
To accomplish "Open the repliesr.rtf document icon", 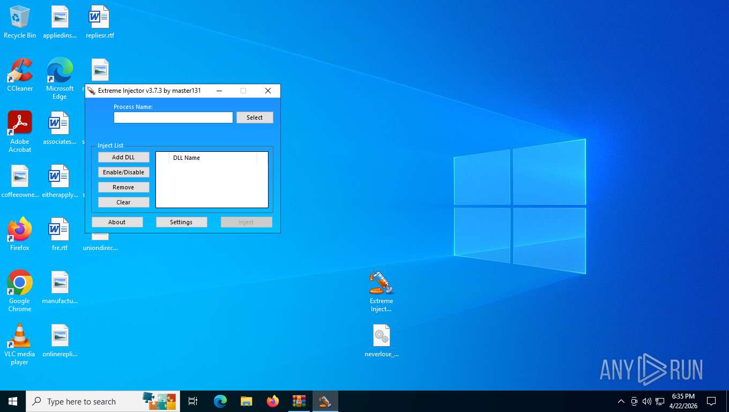I will click(100, 22).
